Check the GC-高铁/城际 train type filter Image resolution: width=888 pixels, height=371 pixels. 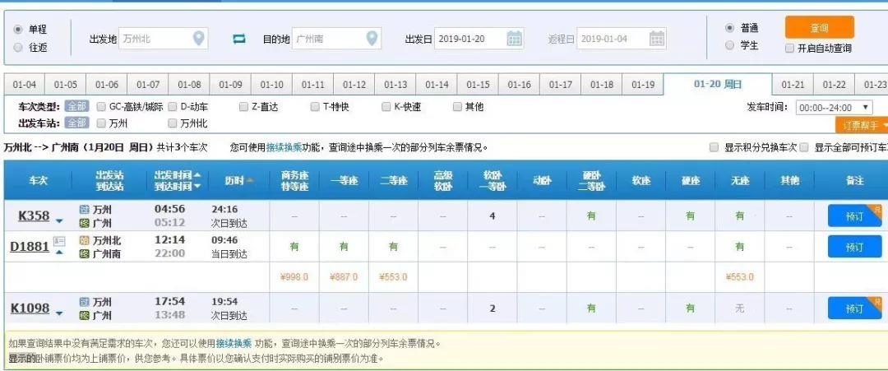102,107
